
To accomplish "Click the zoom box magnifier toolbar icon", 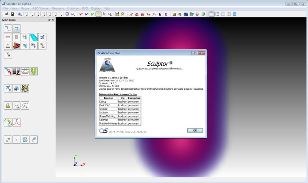I will (73, 14).
